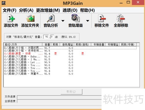Click the 取消(C) cancel button
The height and width of the screenshot is (110, 145).
tap(71, 92)
